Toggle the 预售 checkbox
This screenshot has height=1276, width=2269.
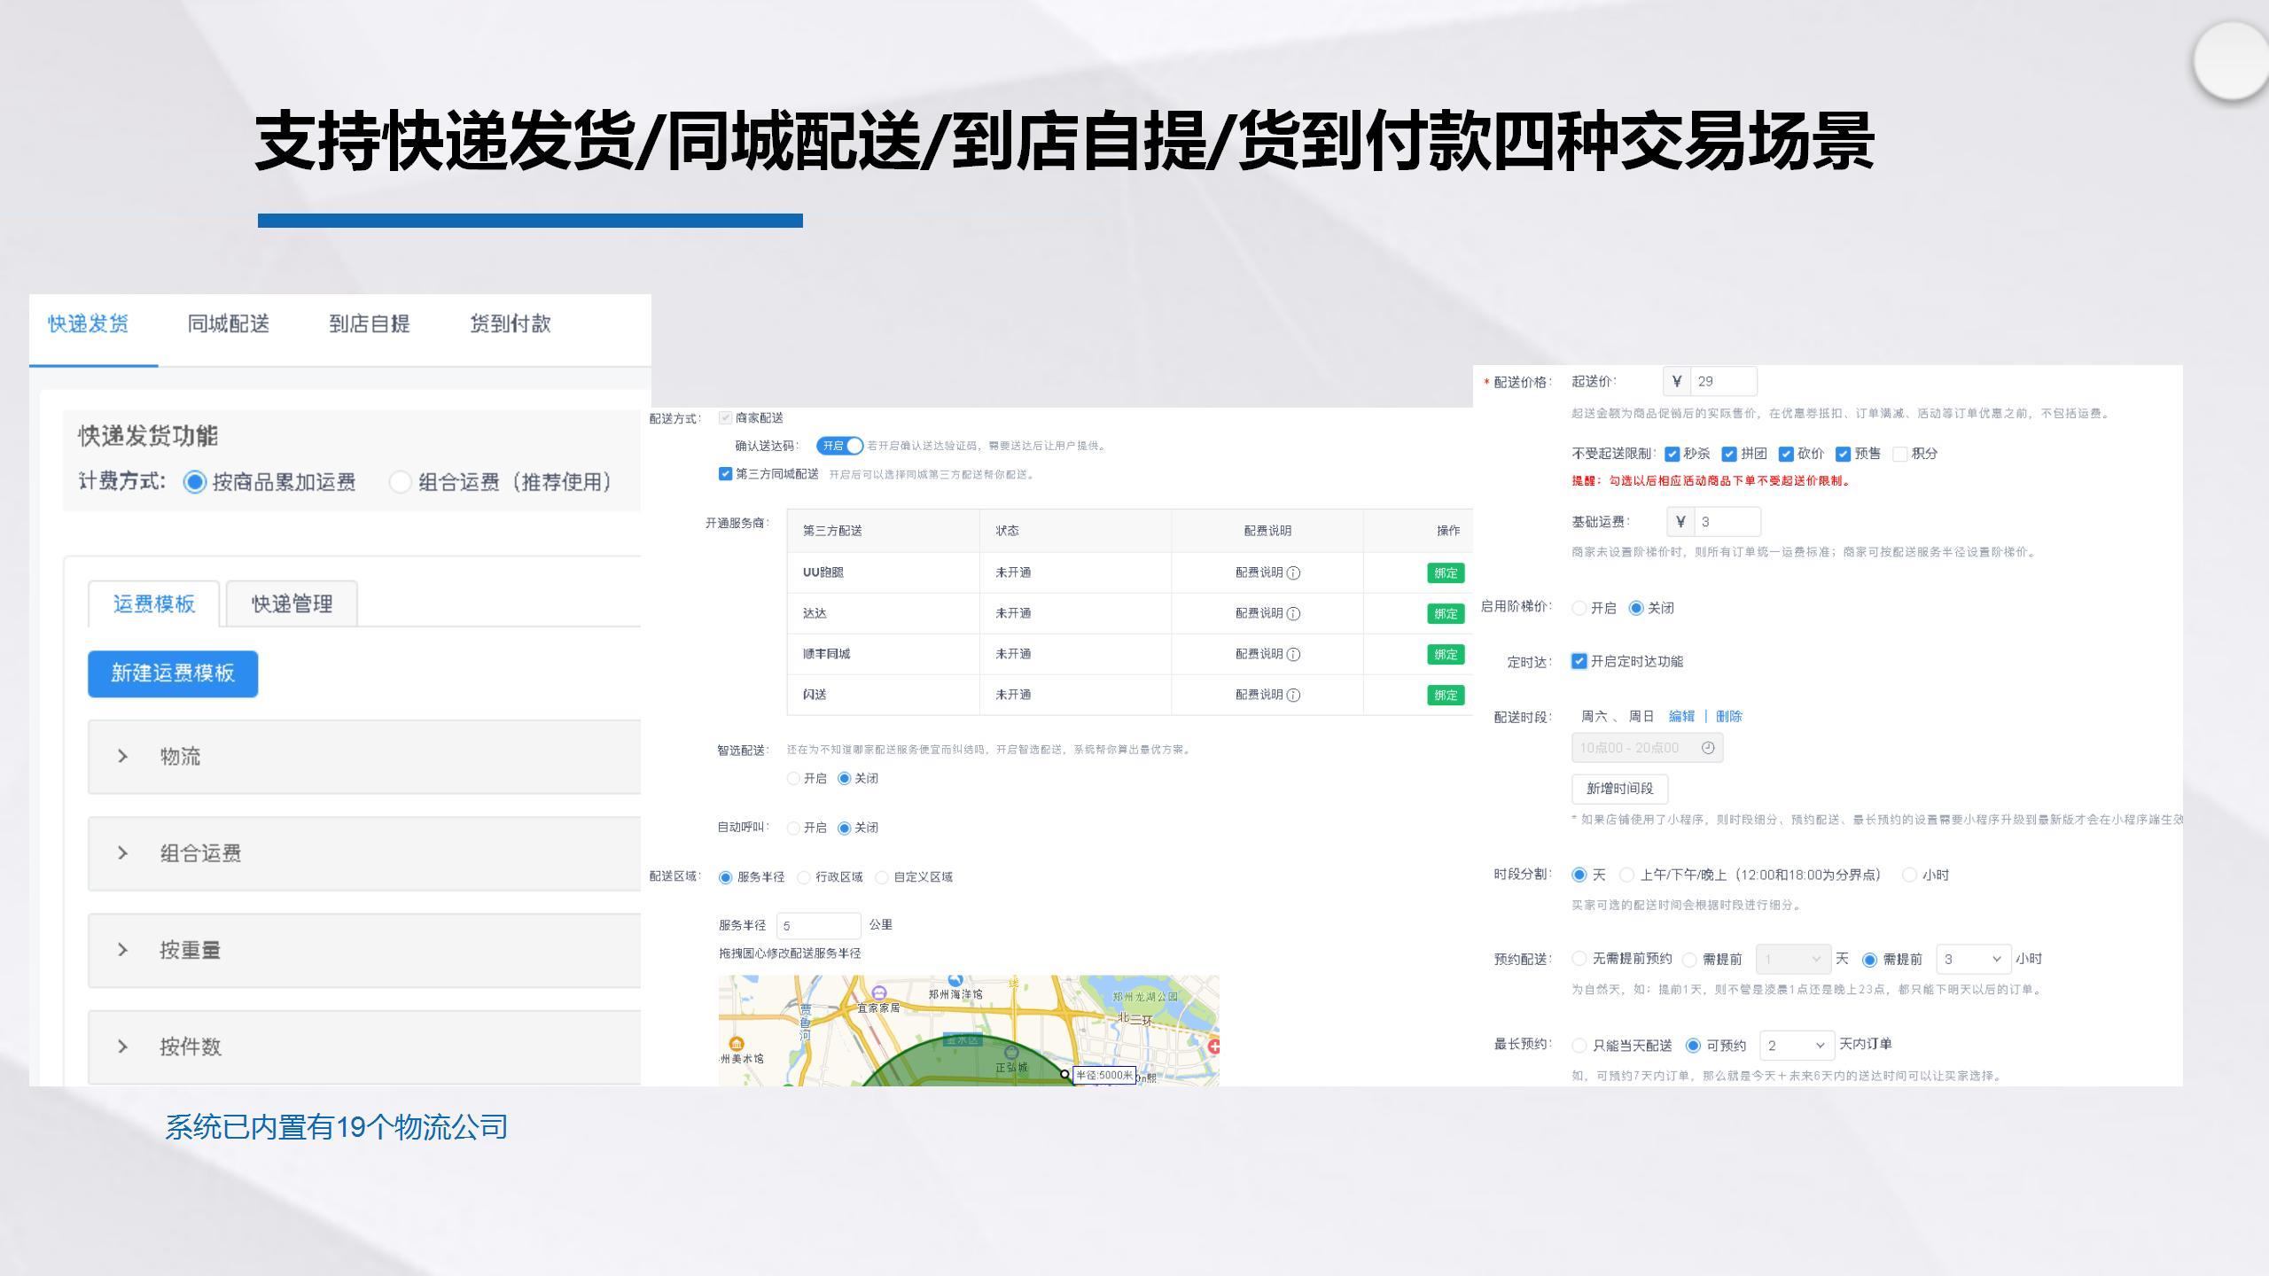tap(1843, 455)
